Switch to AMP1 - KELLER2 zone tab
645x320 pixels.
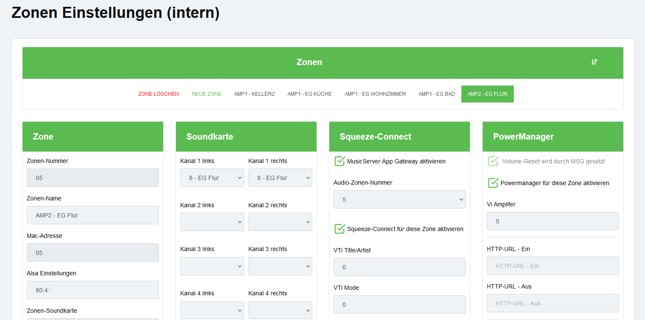coord(254,94)
